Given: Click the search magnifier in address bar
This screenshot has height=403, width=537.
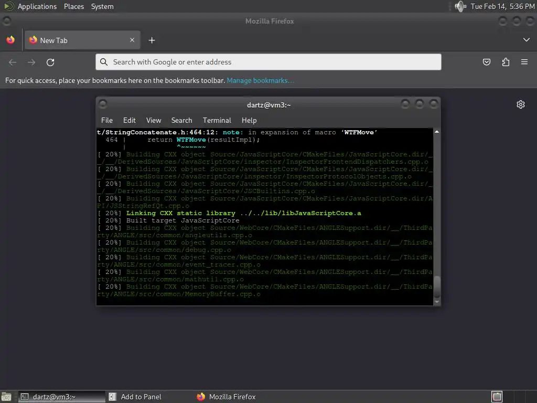Looking at the screenshot, I should tap(104, 62).
